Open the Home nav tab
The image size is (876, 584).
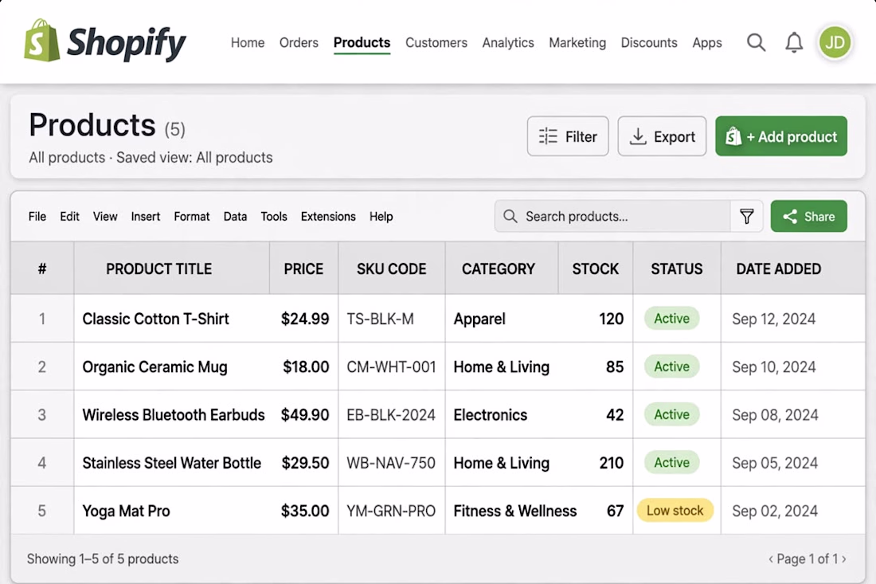coord(248,42)
